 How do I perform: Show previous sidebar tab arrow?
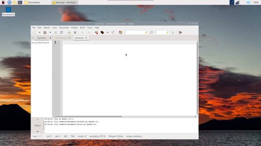pyautogui.click(x=33, y=38)
